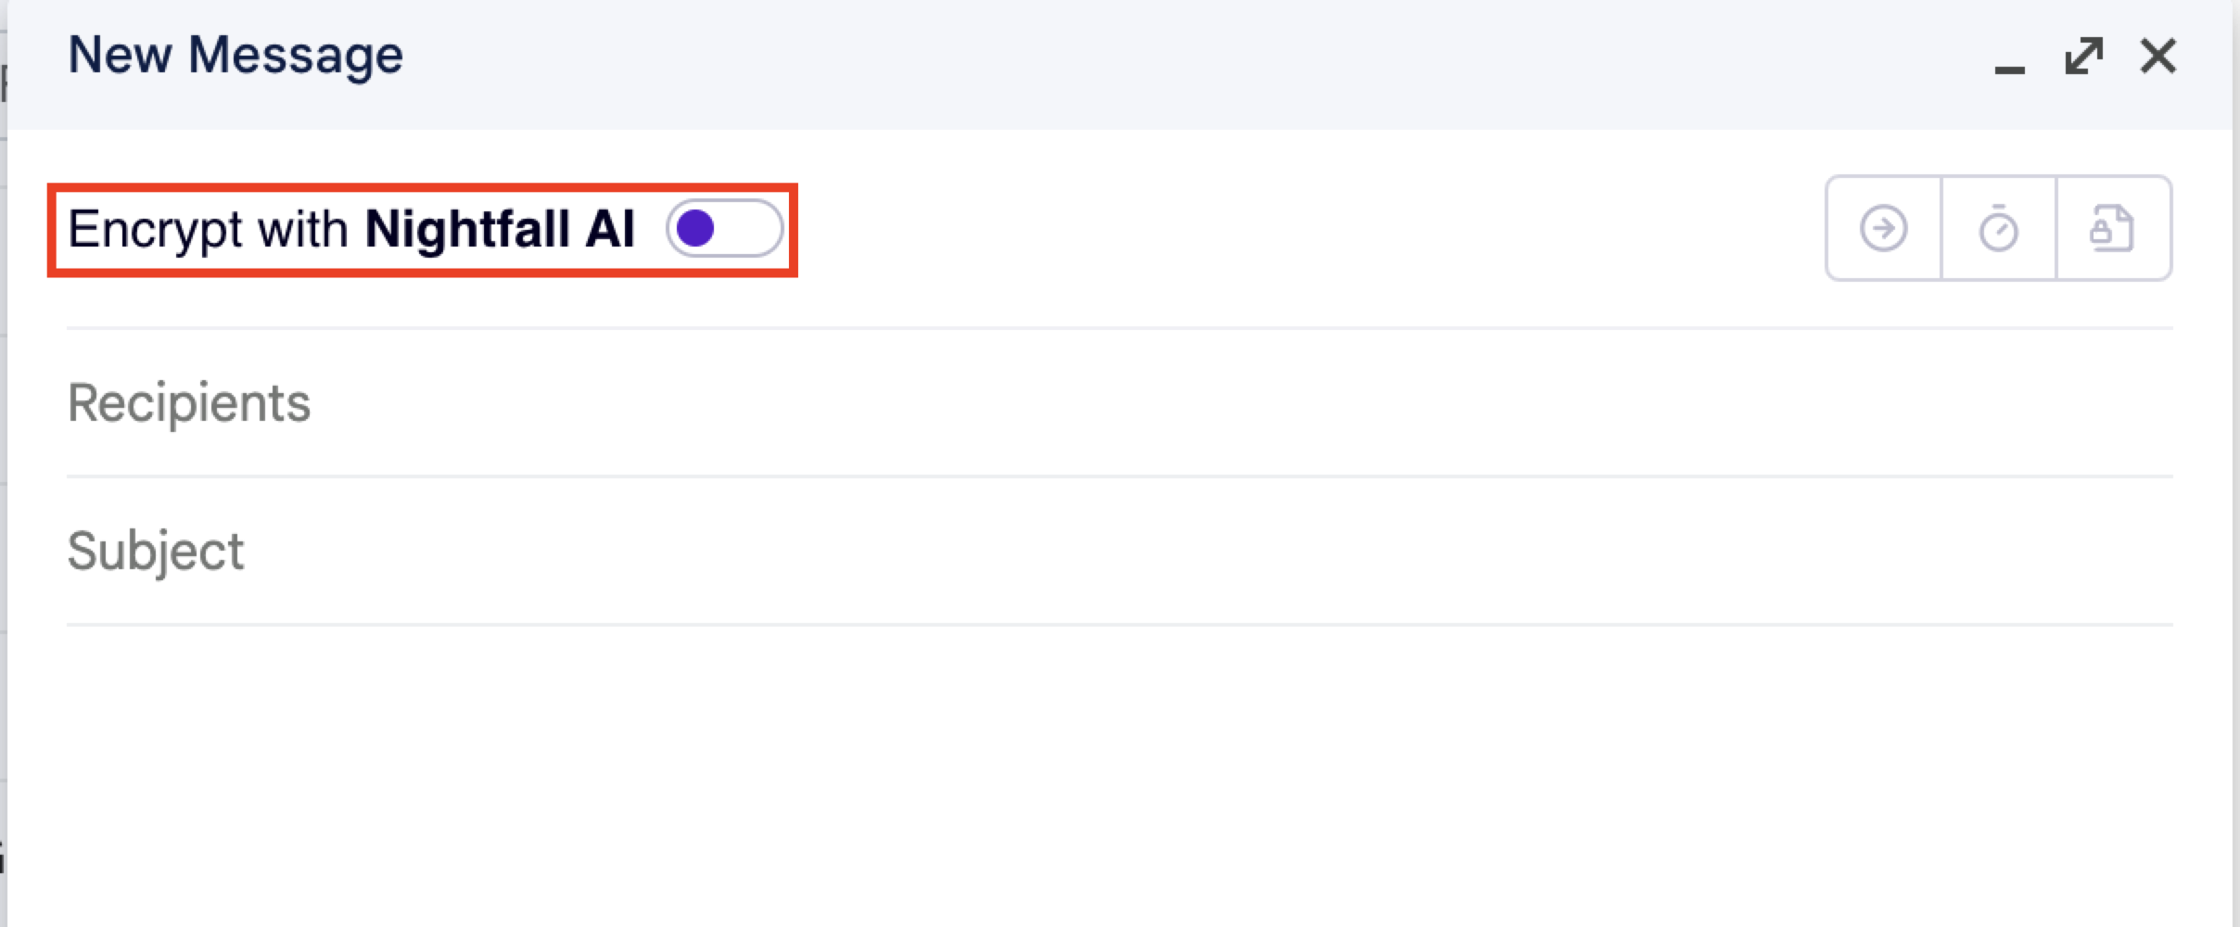Click the purple knob of the encryption toggle

695,228
